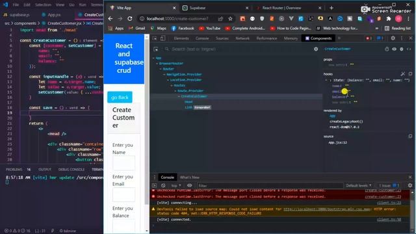Open the Chrome extensions puzzle icon
Viewport: 416px width, 234px height.
point(389,19)
